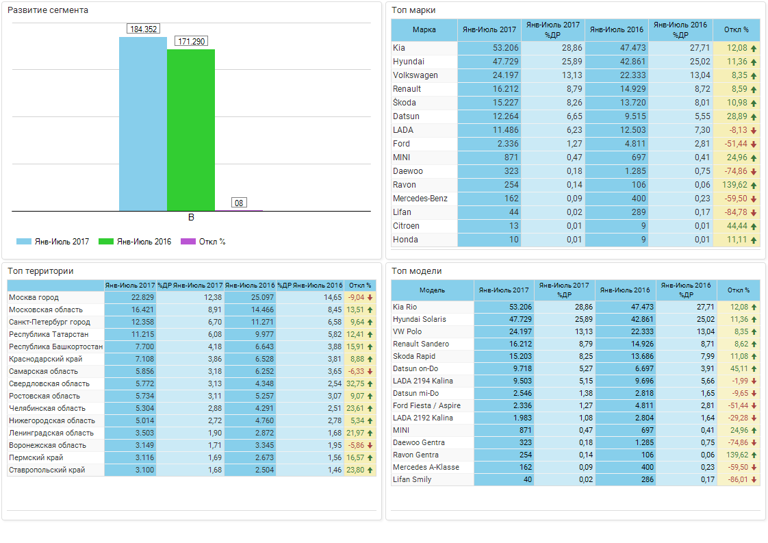Click the green Янв-Июль 2016 legend swatch

[x=106, y=242]
